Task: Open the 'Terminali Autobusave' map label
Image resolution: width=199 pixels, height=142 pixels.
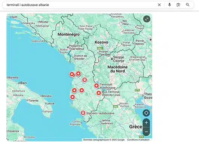Action: click(107, 86)
